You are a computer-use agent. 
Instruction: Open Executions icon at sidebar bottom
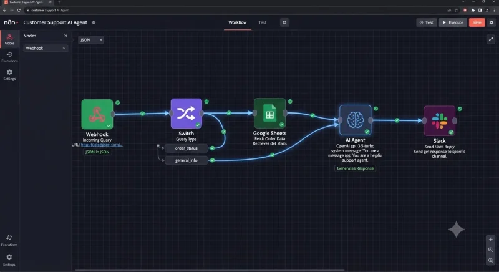click(9, 241)
